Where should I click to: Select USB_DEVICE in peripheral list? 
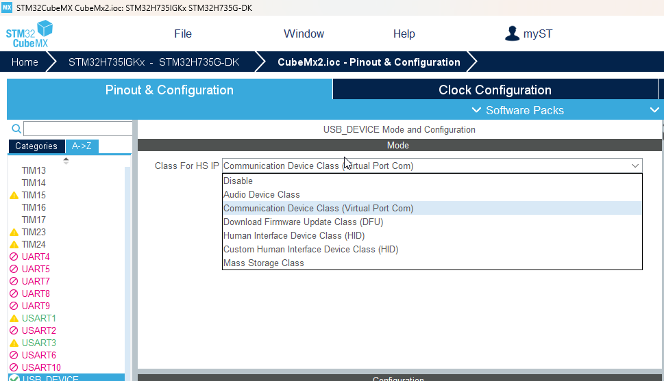[66, 378]
